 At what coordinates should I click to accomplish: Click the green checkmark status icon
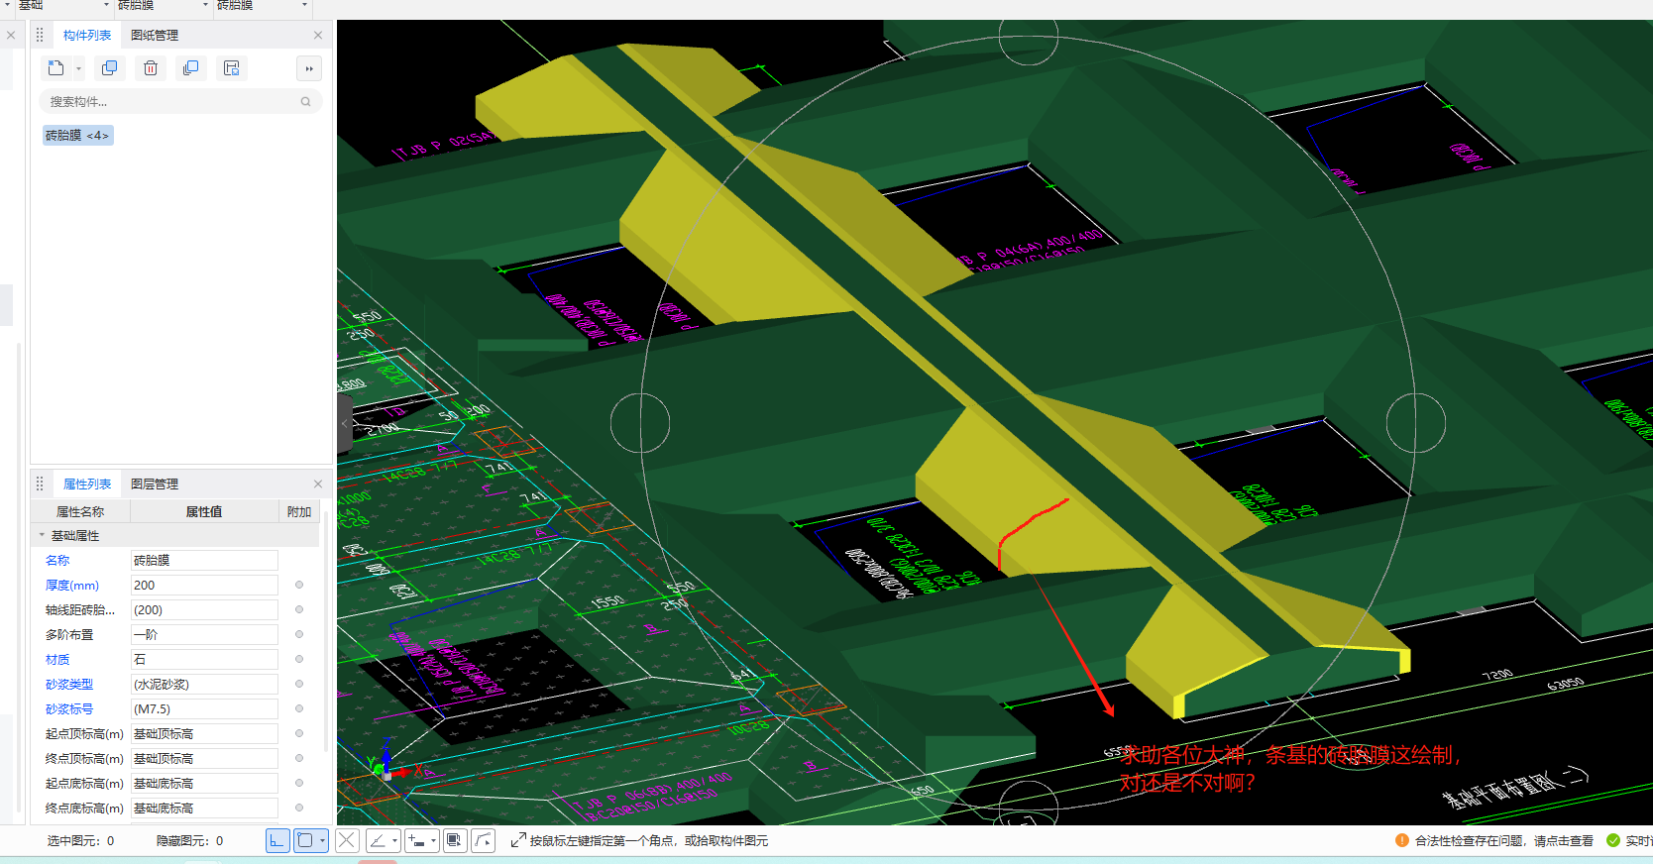pyautogui.click(x=1613, y=840)
